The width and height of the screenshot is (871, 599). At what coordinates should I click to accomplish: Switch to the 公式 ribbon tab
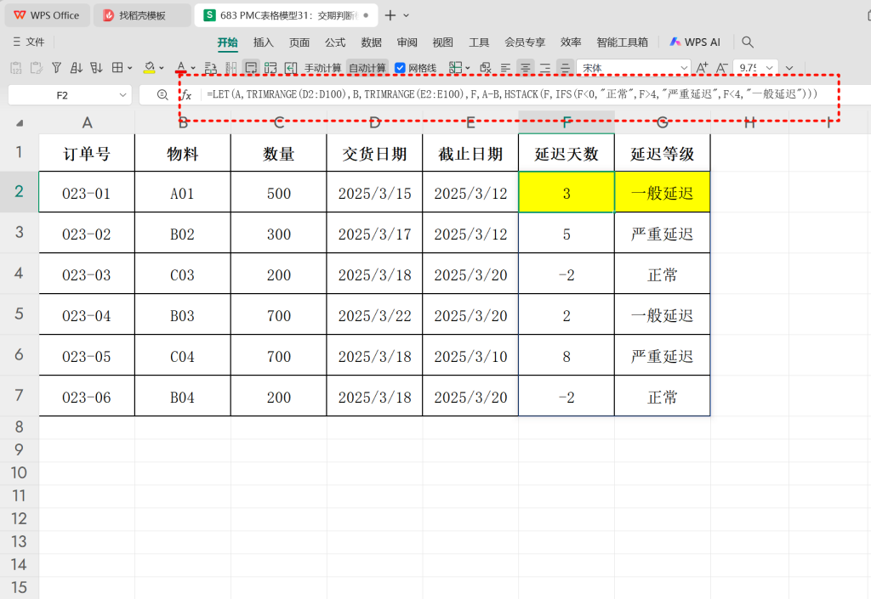point(335,42)
